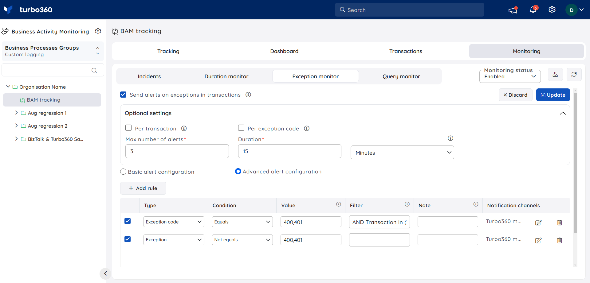Delete the Exception code rule row
Viewport: 590px width, 283px height.
[560, 223]
